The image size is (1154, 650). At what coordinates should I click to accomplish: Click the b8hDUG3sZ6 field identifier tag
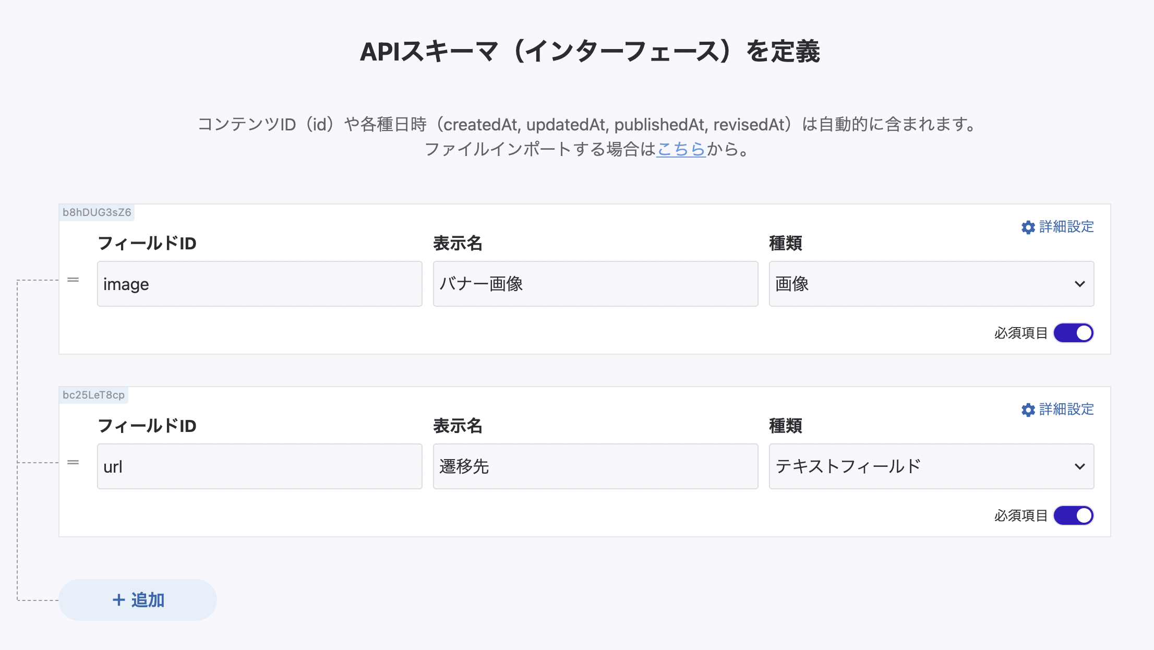[x=97, y=212]
